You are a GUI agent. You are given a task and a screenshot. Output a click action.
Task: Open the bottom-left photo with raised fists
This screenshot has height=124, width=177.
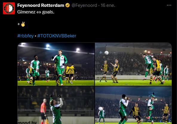pos(56,105)
